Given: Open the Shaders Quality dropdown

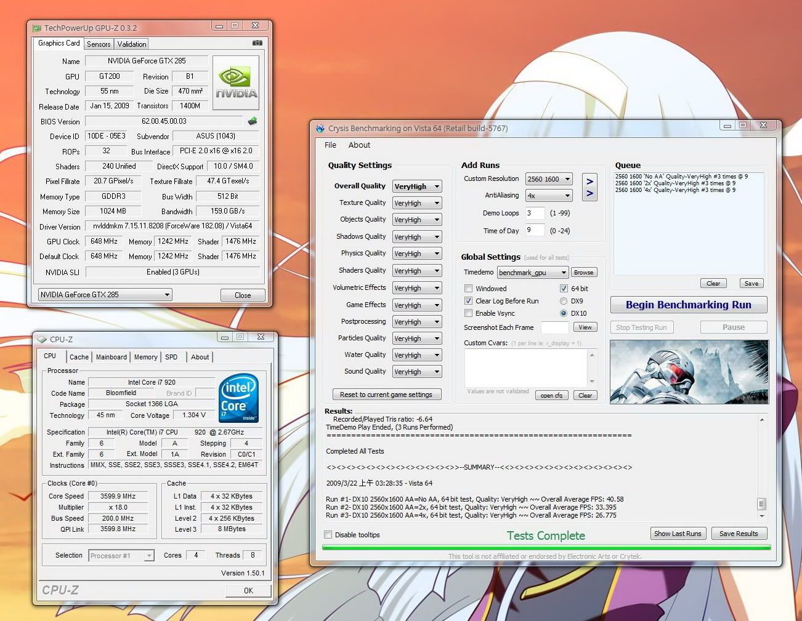Looking at the screenshot, I should pos(417,271).
